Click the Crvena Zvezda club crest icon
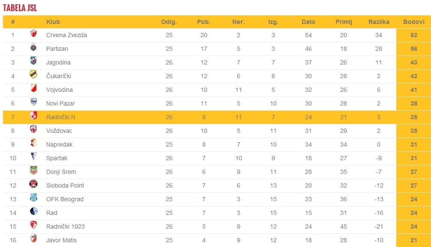This screenshot has width=431, height=247. click(33, 34)
